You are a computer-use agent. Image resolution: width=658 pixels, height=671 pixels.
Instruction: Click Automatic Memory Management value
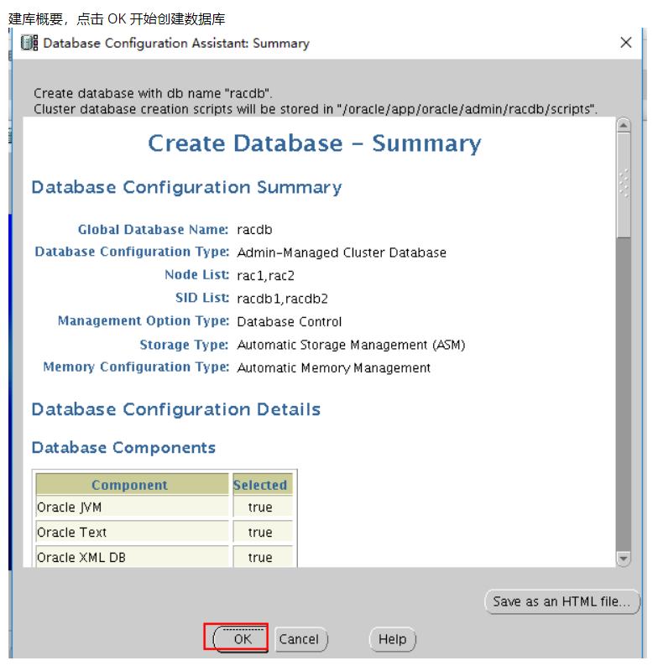333,368
